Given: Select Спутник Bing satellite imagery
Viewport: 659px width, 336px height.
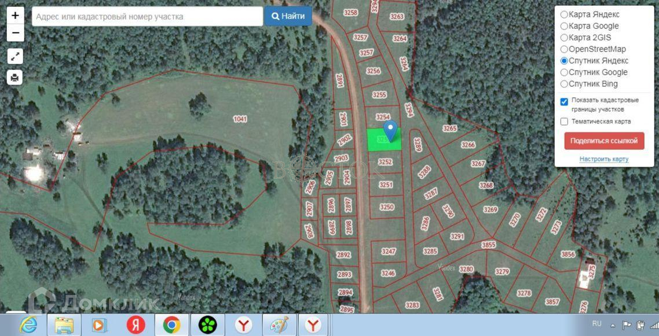Looking at the screenshot, I should (564, 84).
